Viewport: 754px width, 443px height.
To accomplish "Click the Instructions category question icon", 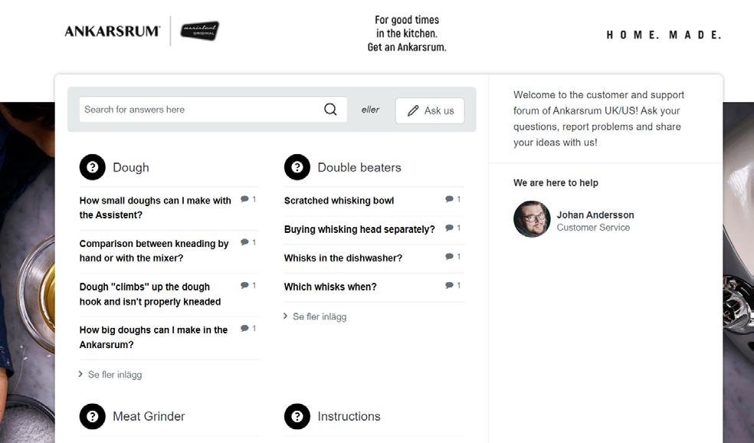I will tap(297, 416).
